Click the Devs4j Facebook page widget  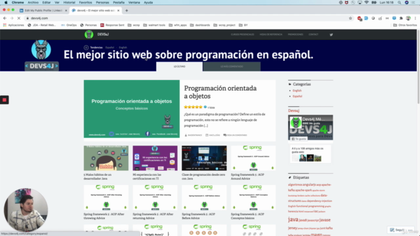click(310, 127)
